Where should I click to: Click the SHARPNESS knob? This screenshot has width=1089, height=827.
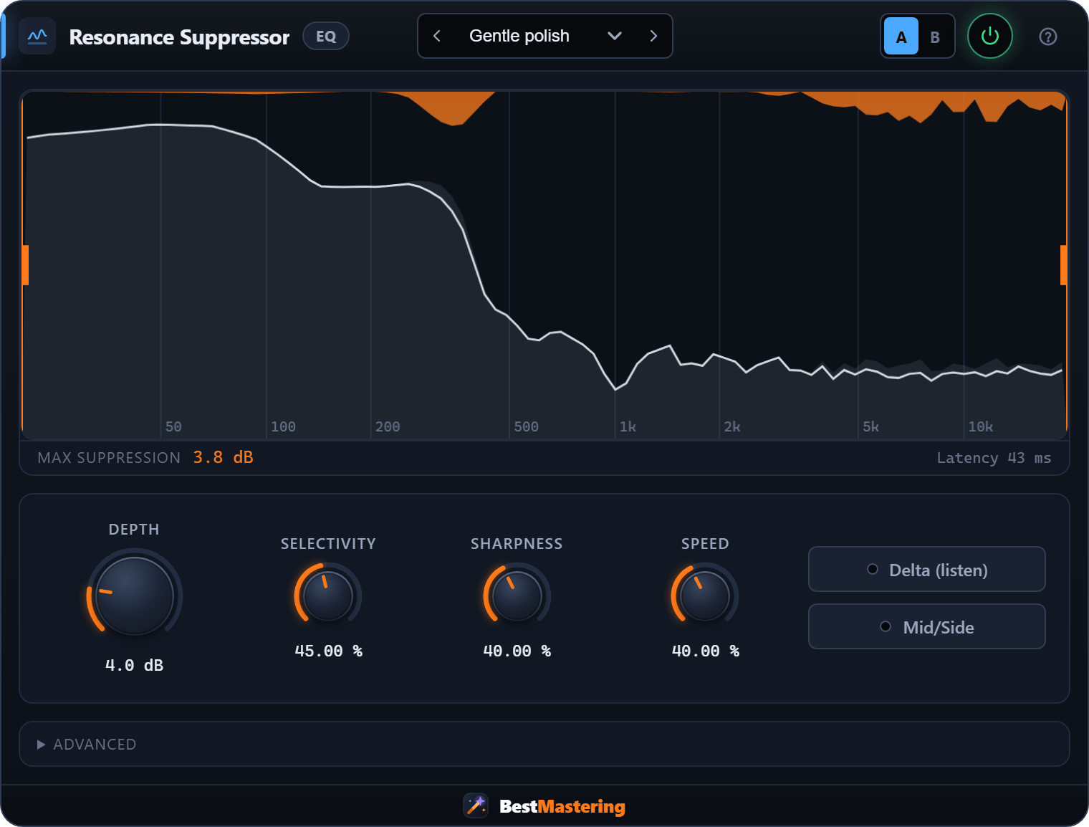coord(517,596)
